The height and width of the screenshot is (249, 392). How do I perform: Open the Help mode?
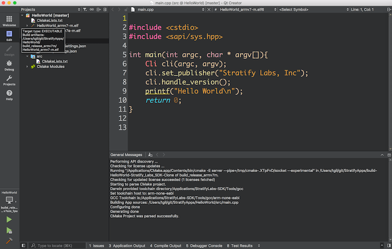pos(9,95)
